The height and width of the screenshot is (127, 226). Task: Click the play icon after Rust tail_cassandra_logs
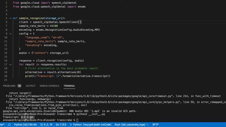click(x=148, y=125)
